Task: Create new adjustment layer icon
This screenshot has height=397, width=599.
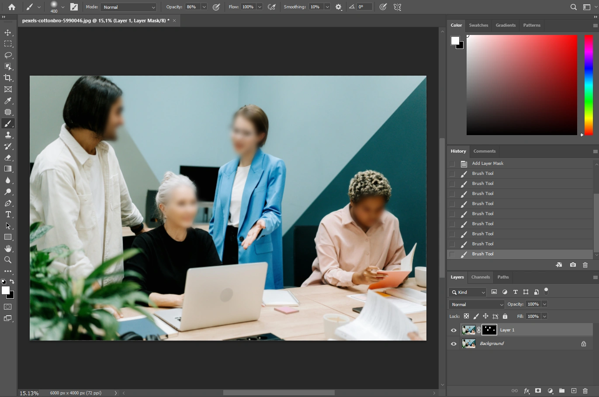Action: pos(551,391)
